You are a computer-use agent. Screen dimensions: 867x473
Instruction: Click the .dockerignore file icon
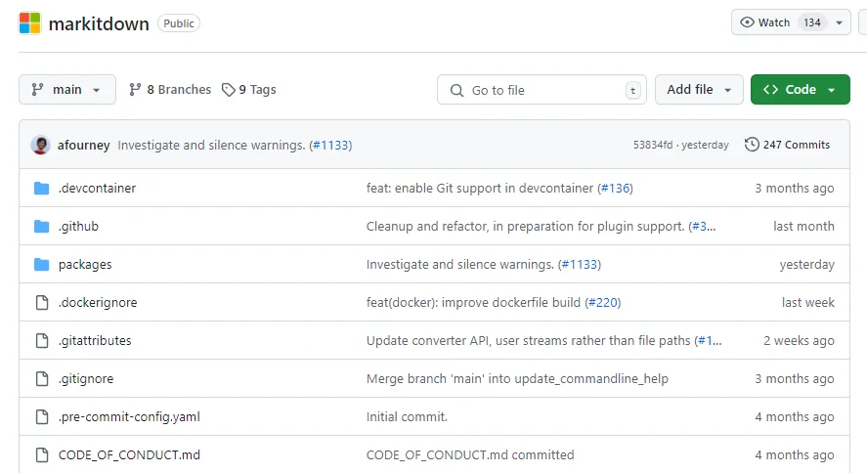pos(41,303)
